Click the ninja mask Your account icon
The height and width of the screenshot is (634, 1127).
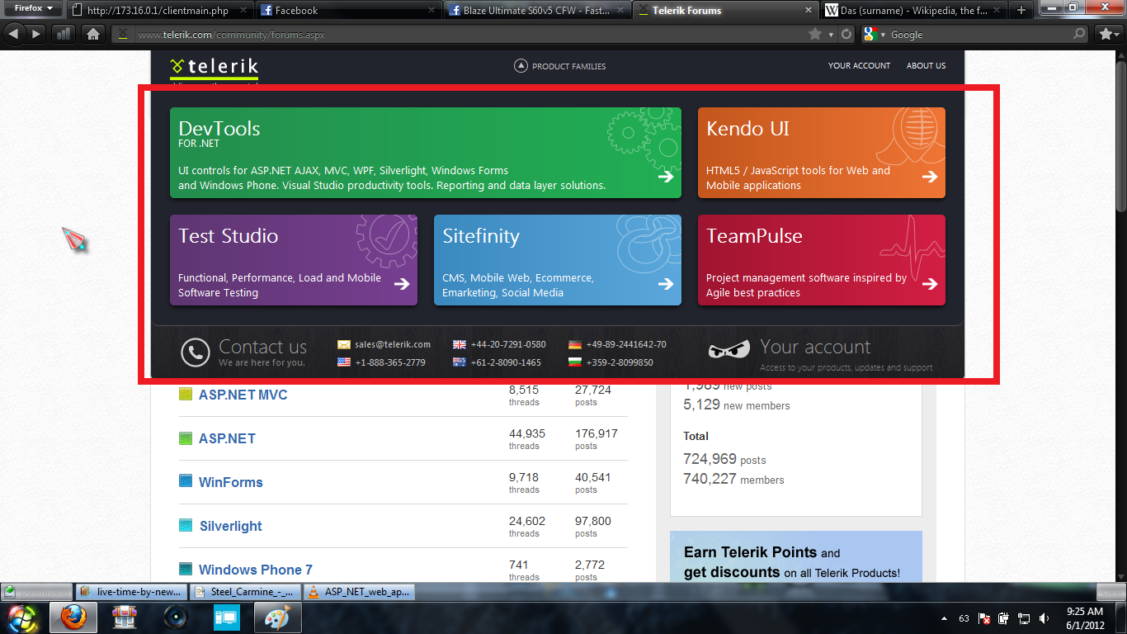tap(729, 349)
